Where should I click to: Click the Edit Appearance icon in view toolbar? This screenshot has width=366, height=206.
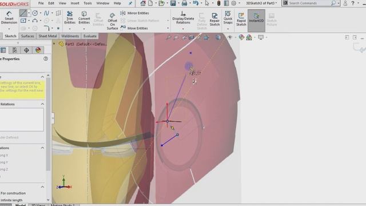[241, 37]
